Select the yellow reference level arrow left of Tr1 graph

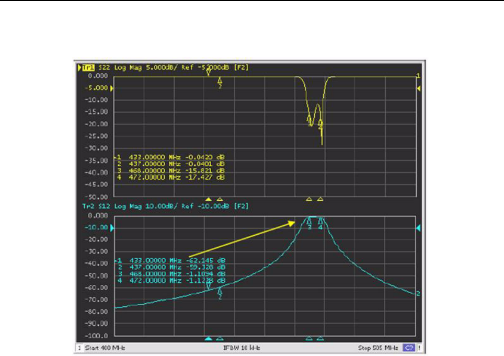(x=111, y=88)
